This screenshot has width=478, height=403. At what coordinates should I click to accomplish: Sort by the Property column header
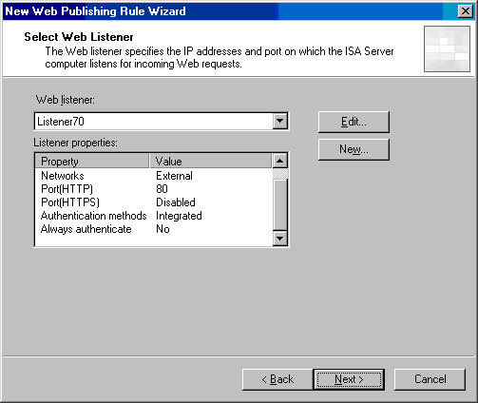click(x=92, y=161)
